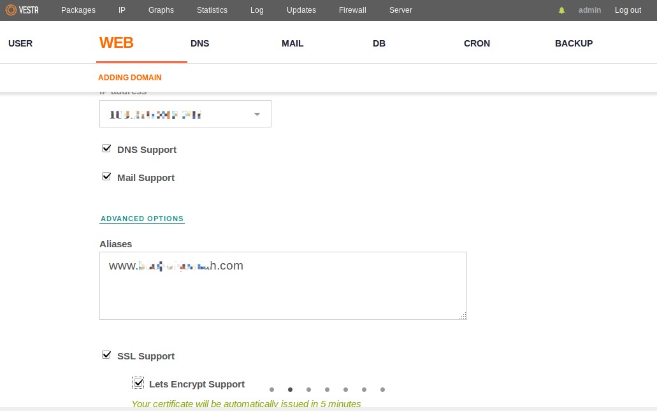Click the Aliases textarea resize handle
Viewport: 657px width, 411px height.
pyautogui.click(x=463, y=315)
